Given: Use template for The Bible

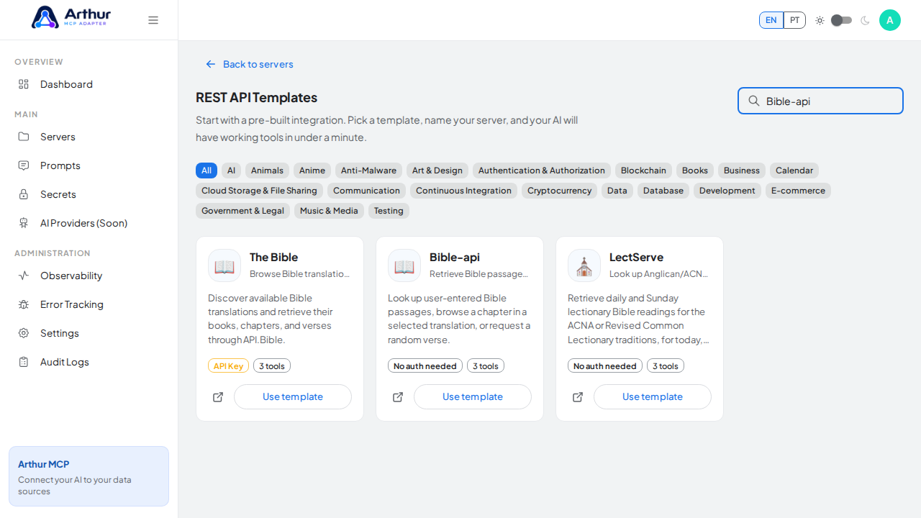Looking at the screenshot, I should (293, 397).
